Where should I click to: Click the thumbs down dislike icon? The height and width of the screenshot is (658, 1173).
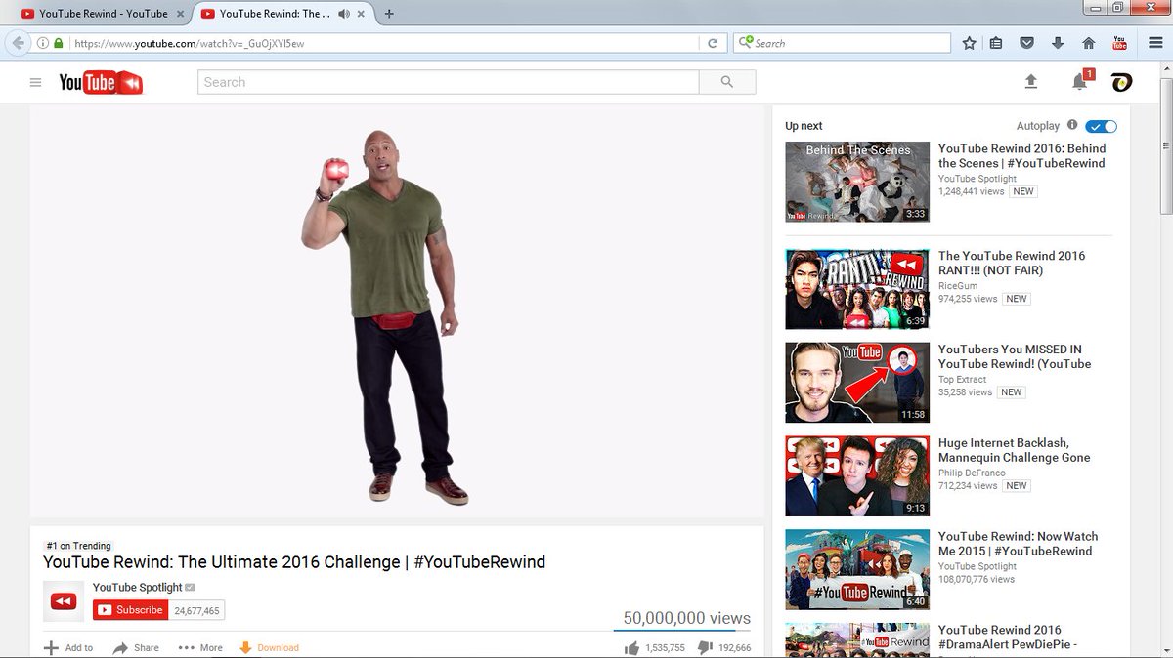[x=706, y=648]
